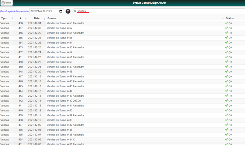Click date cell 2021-12-24
The width and height of the screenshot is (245, 145).
point(35,52)
